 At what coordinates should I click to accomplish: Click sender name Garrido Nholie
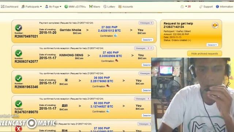70,30
